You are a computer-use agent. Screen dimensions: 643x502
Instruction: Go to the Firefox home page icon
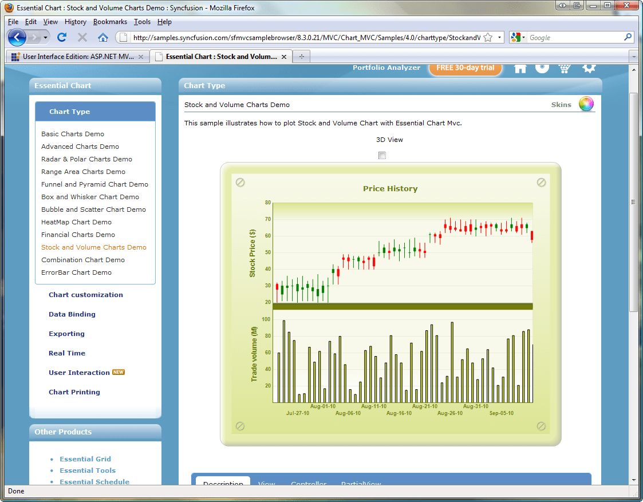(102, 37)
